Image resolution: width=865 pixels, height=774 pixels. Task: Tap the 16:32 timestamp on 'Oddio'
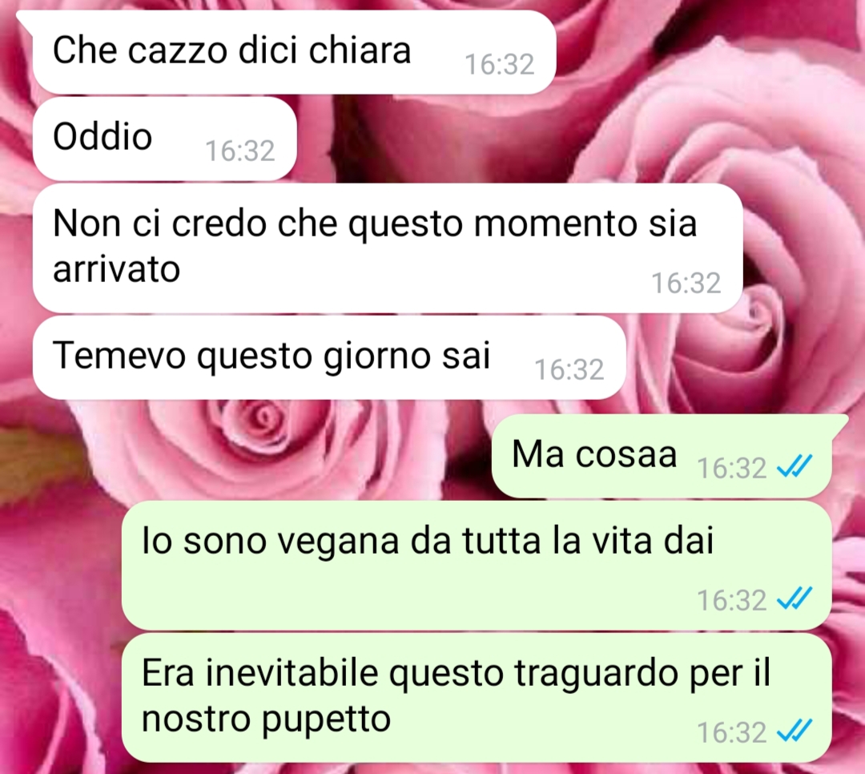click(x=240, y=151)
